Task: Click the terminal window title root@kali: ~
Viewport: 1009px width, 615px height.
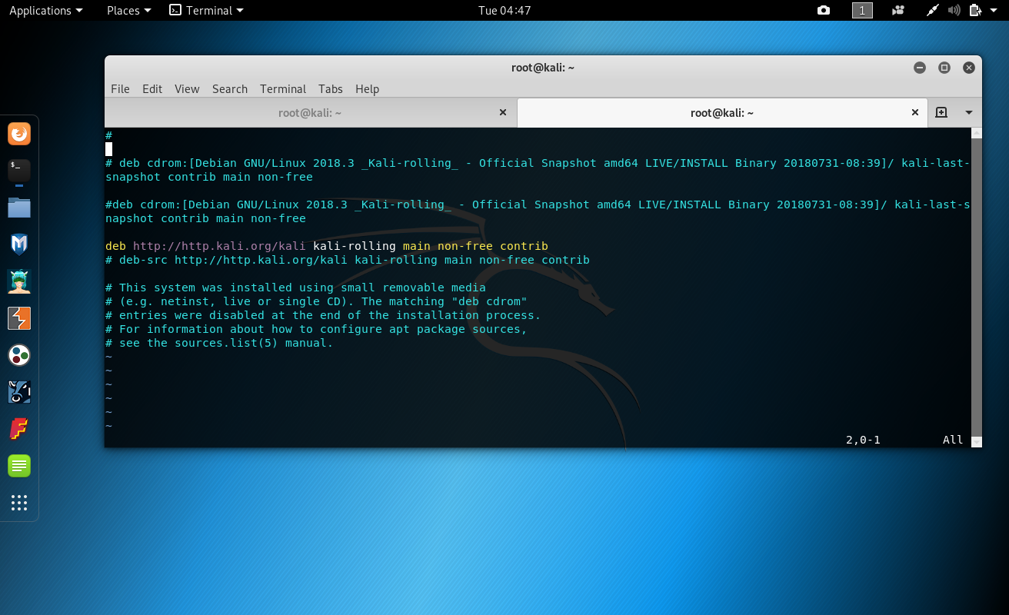Action: (x=543, y=68)
